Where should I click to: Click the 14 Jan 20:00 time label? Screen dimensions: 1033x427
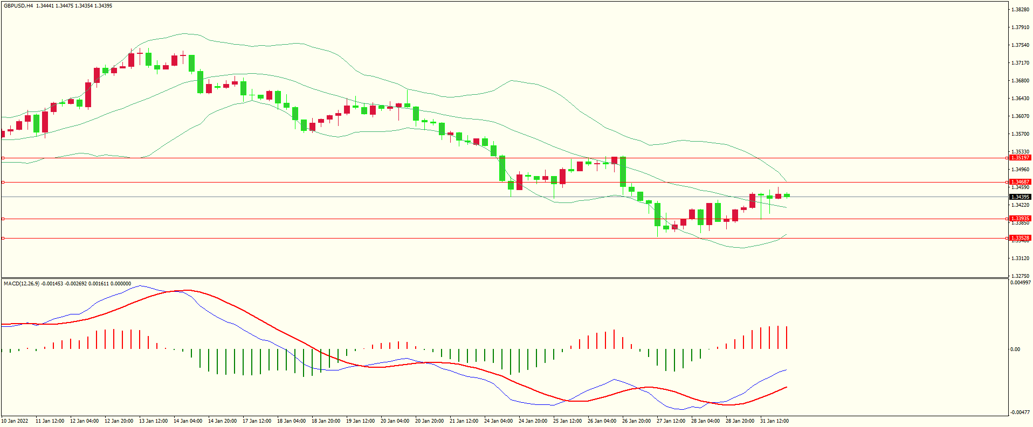[x=222, y=421]
